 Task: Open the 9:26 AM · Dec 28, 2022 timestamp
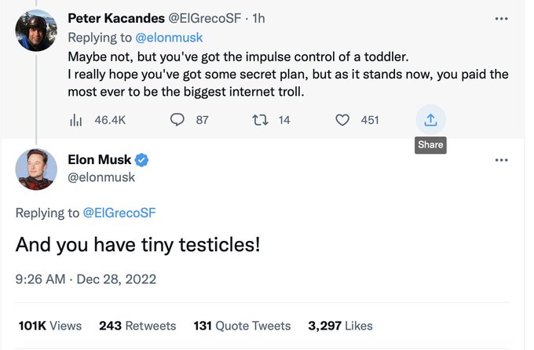pyautogui.click(x=86, y=279)
